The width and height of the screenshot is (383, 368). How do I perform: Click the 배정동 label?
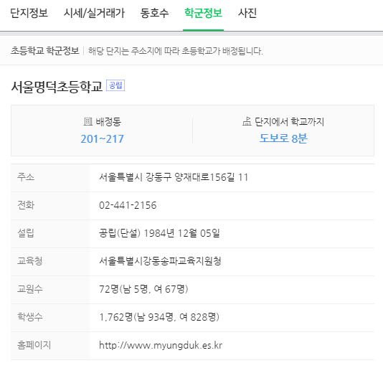[x=108, y=121]
